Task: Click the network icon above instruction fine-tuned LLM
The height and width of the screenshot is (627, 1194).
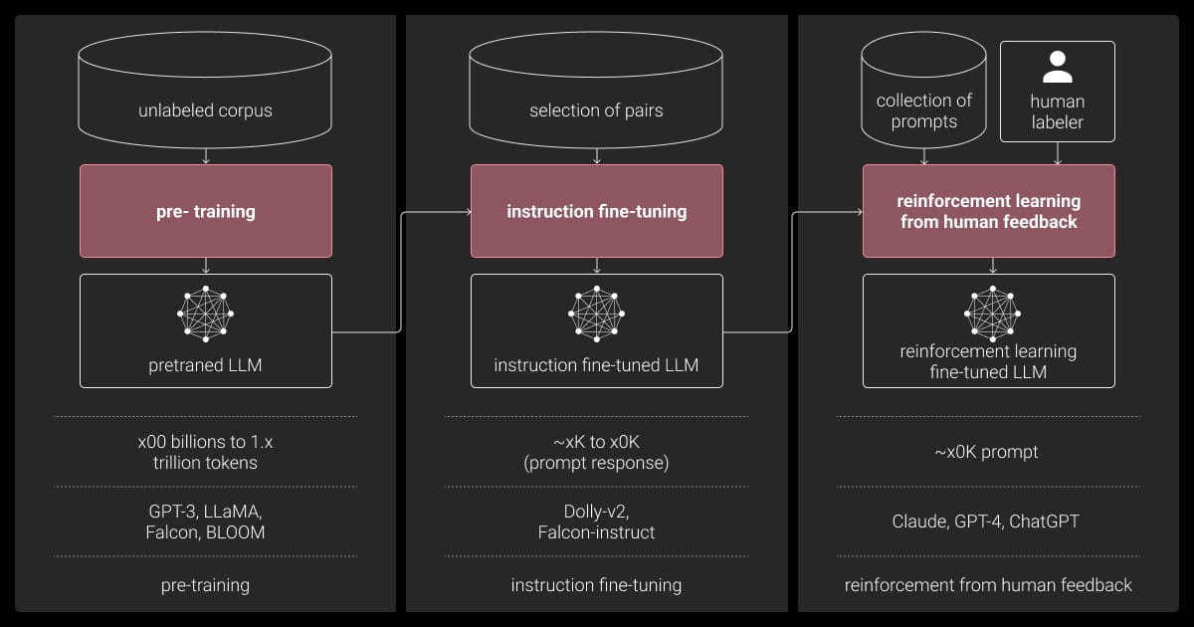Action: click(x=596, y=313)
